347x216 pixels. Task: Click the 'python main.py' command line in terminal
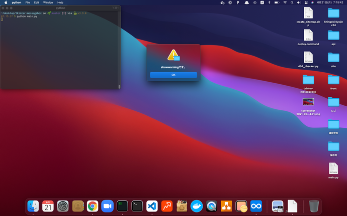point(27,17)
